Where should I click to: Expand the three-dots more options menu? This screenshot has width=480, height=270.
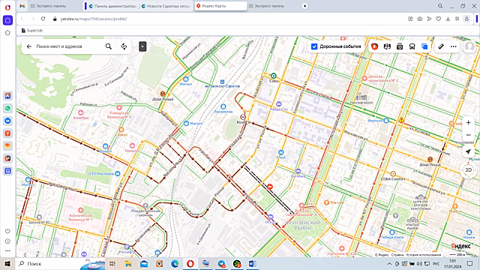pyautogui.click(x=453, y=46)
